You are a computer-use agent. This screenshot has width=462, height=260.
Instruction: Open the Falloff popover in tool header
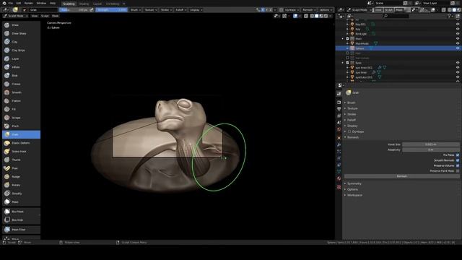coord(181,9)
